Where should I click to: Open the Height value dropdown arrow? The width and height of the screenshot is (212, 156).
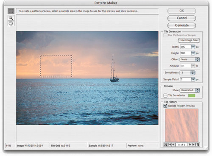[x=193, y=53]
